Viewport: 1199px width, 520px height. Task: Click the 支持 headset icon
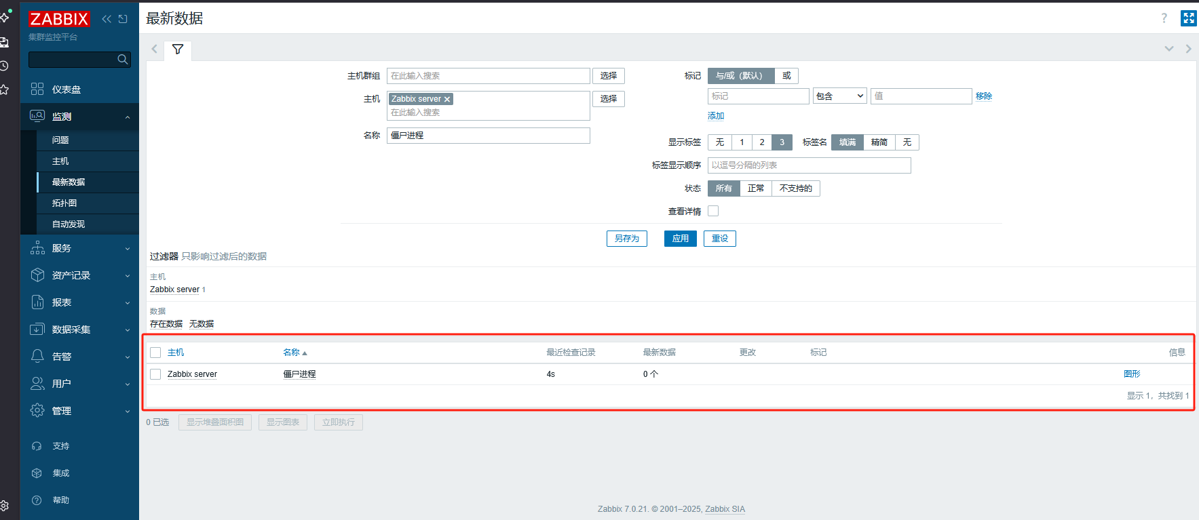coord(37,446)
